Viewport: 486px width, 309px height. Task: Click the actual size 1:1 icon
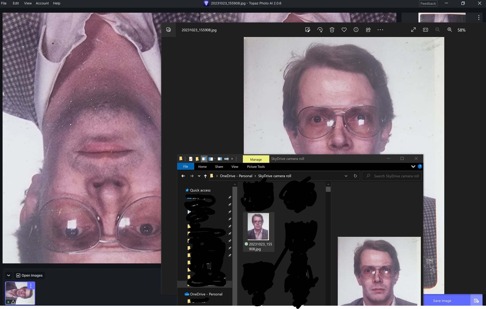(426, 30)
